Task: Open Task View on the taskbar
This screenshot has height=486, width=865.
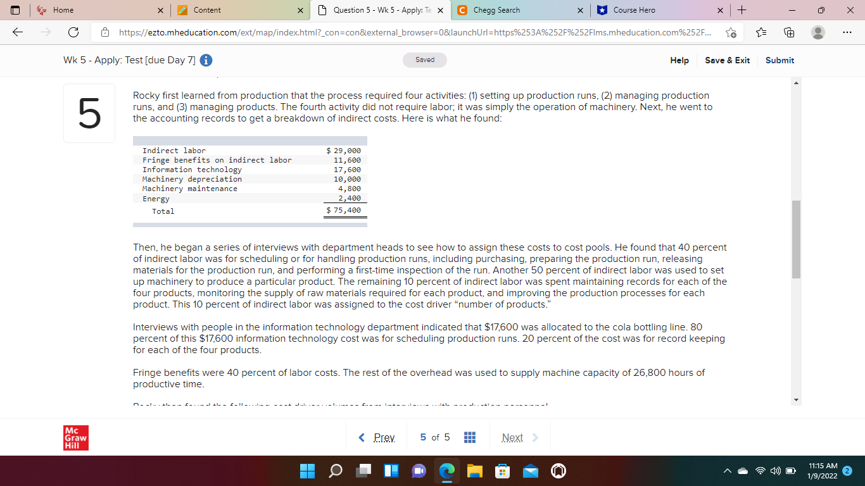Action: [363, 471]
